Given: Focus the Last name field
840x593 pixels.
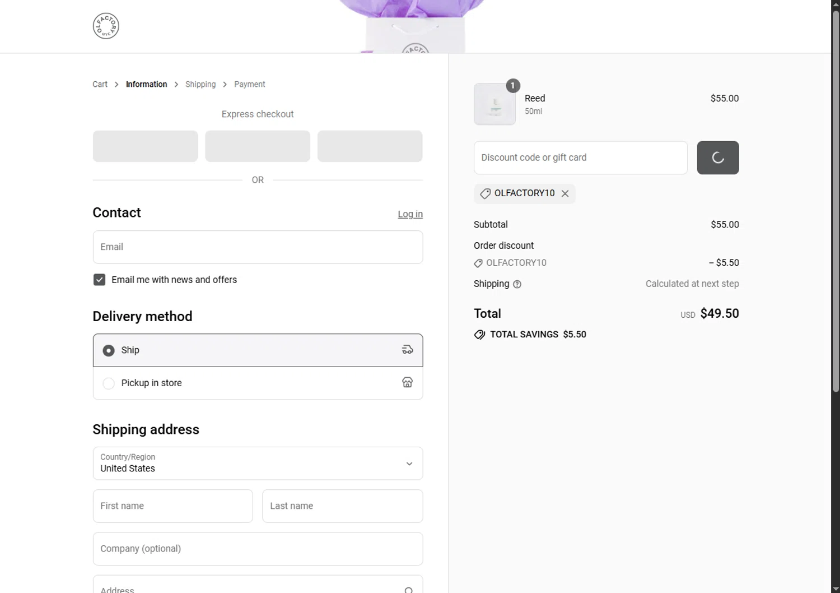Looking at the screenshot, I should (x=342, y=506).
